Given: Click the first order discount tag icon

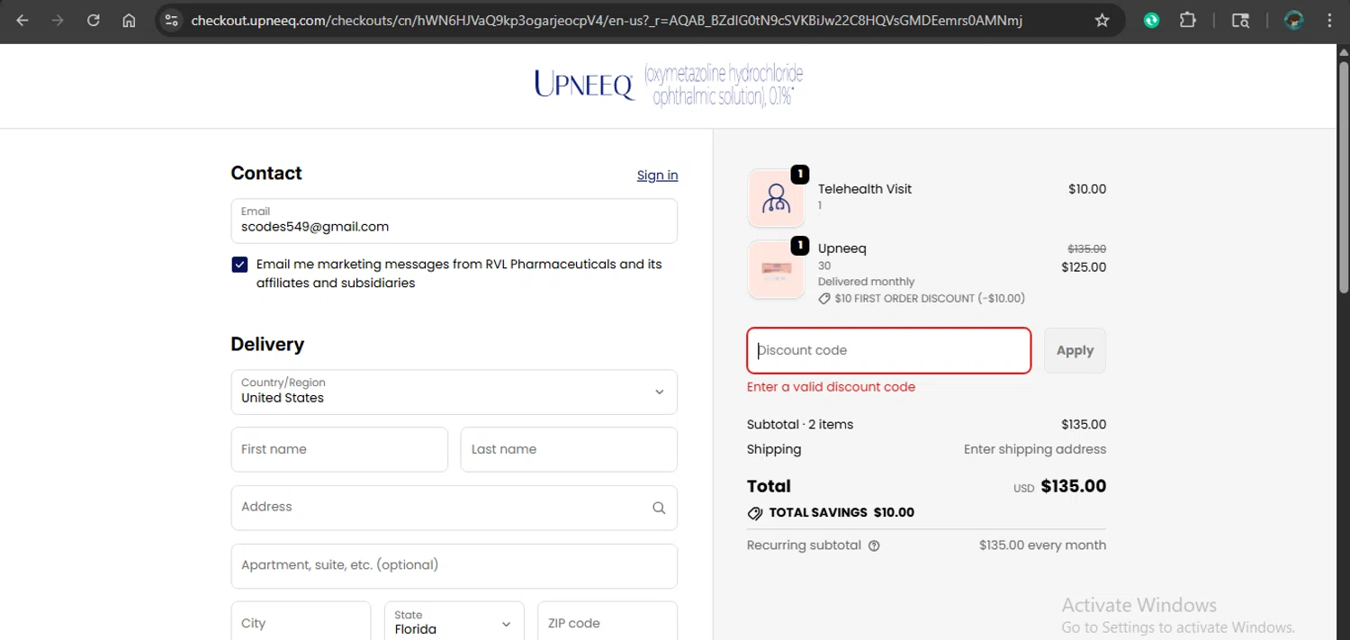Looking at the screenshot, I should click(x=823, y=299).
